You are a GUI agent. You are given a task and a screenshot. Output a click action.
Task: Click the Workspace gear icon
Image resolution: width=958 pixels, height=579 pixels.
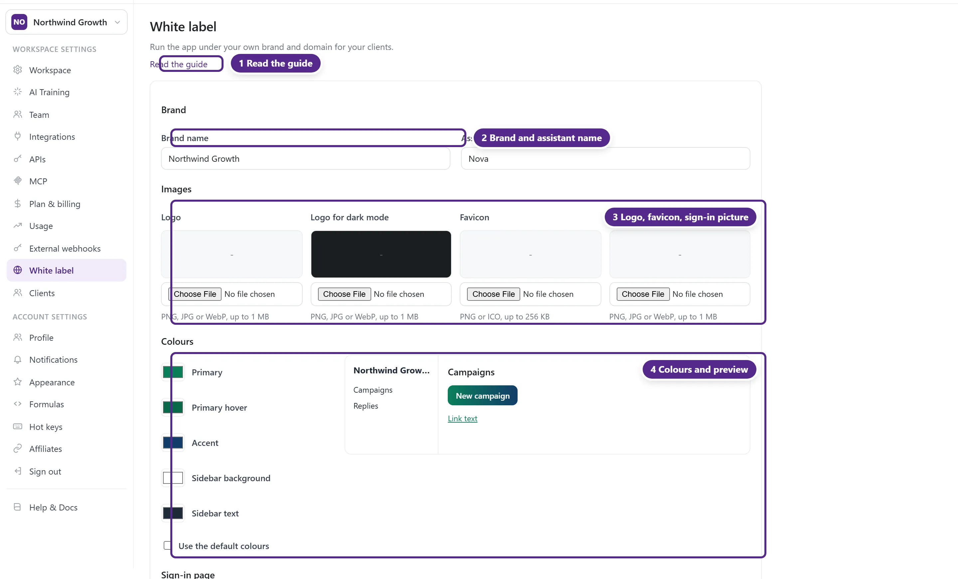(18, 70)
